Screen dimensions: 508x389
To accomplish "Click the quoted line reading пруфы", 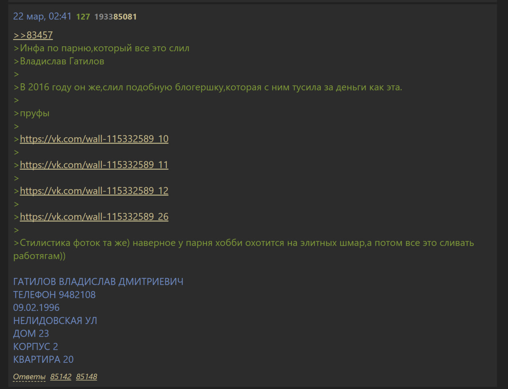I will pos(31,113).
